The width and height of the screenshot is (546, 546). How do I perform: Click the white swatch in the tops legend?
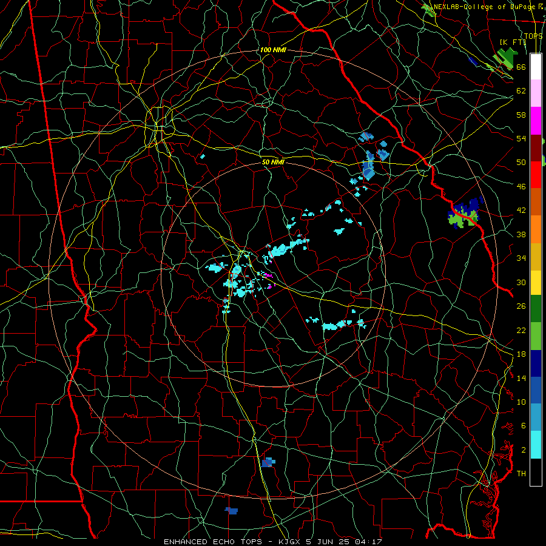click(536, 67)
